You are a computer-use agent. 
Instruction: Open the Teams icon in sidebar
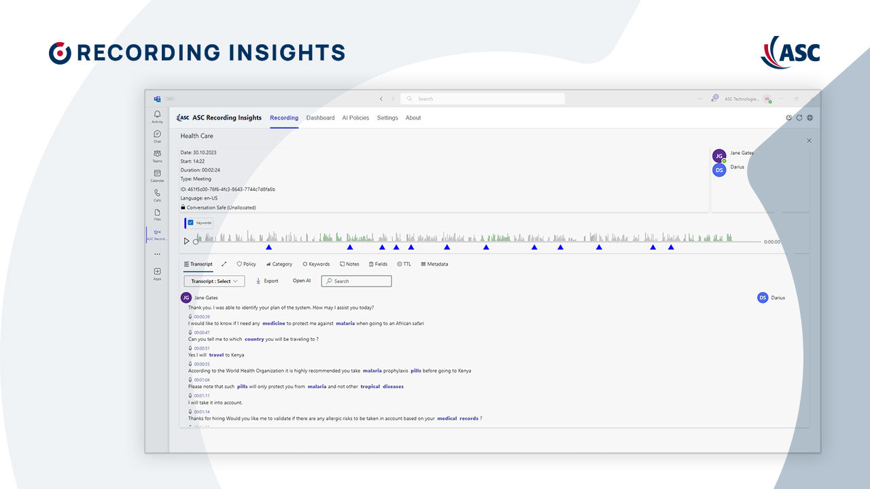point(157,156)
